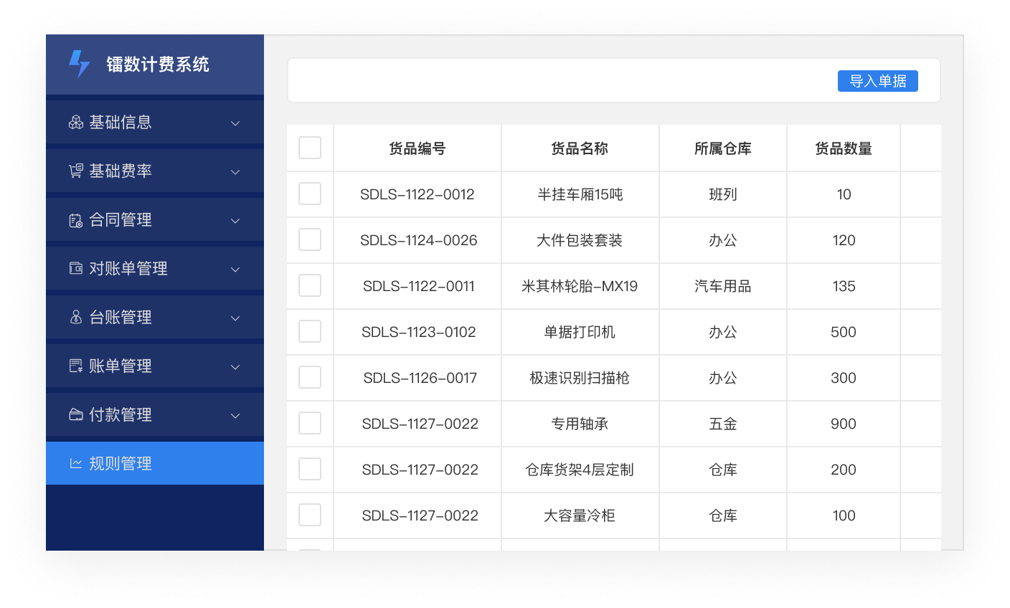The image size is (1010, 608).
Task: Check the row SDLS-1124-0026 checkbox
Action: [x=310, y=239]
